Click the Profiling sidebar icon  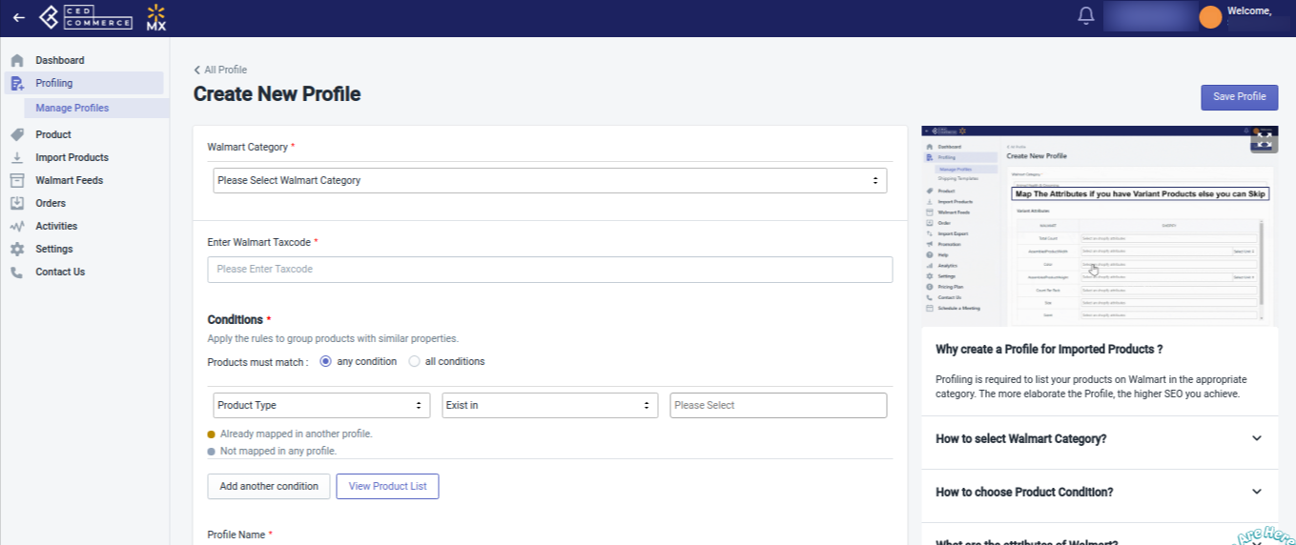click(17, 83)
